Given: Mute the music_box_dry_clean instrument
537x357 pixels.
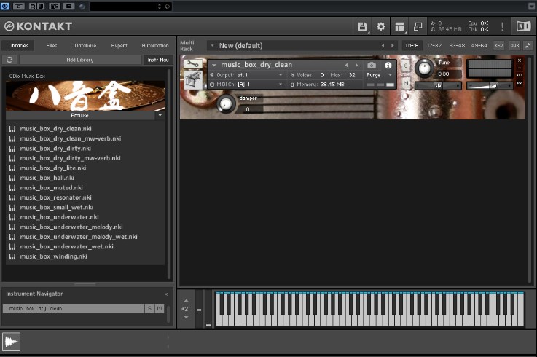Looking at the screenshot, I should (x=406, y=83).
